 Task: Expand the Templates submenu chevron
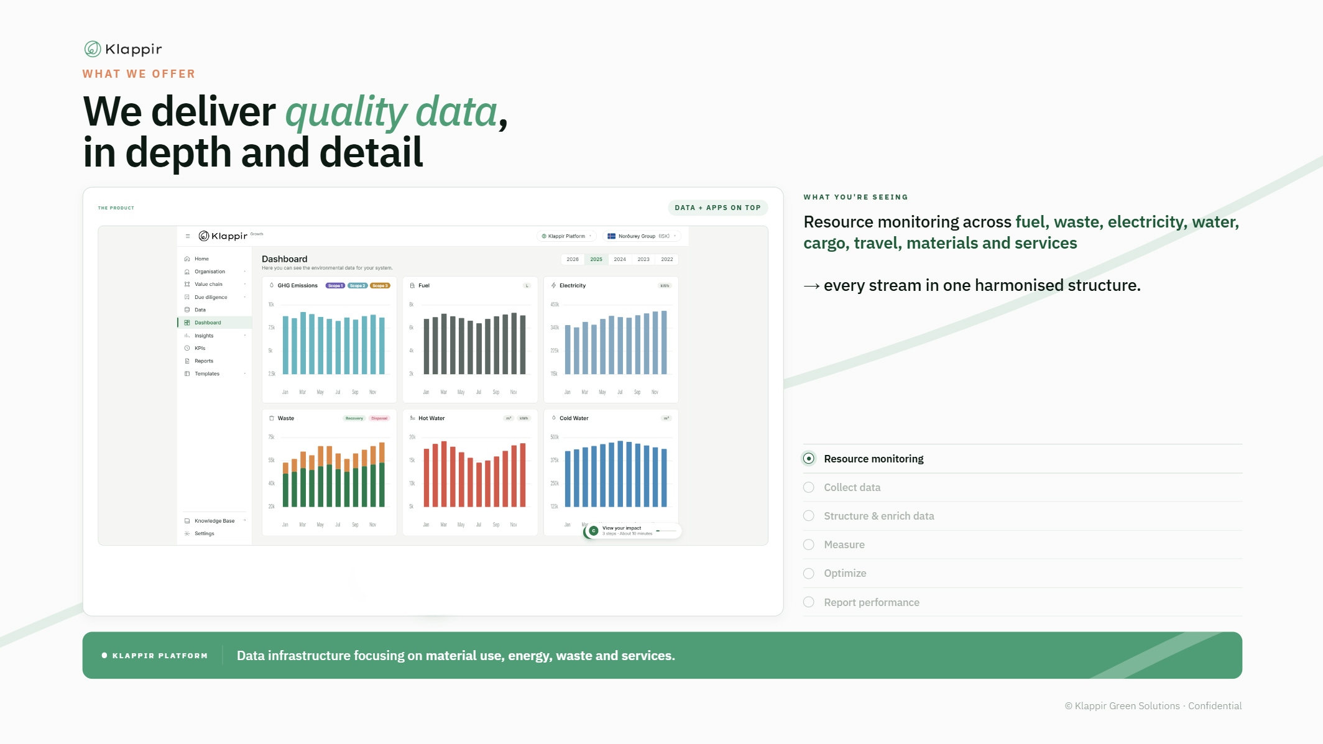point(245,374)
